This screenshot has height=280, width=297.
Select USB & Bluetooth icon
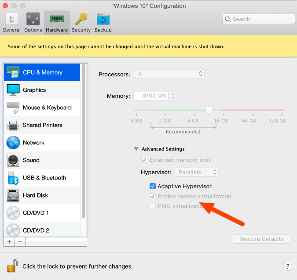(x=13, y=178)
